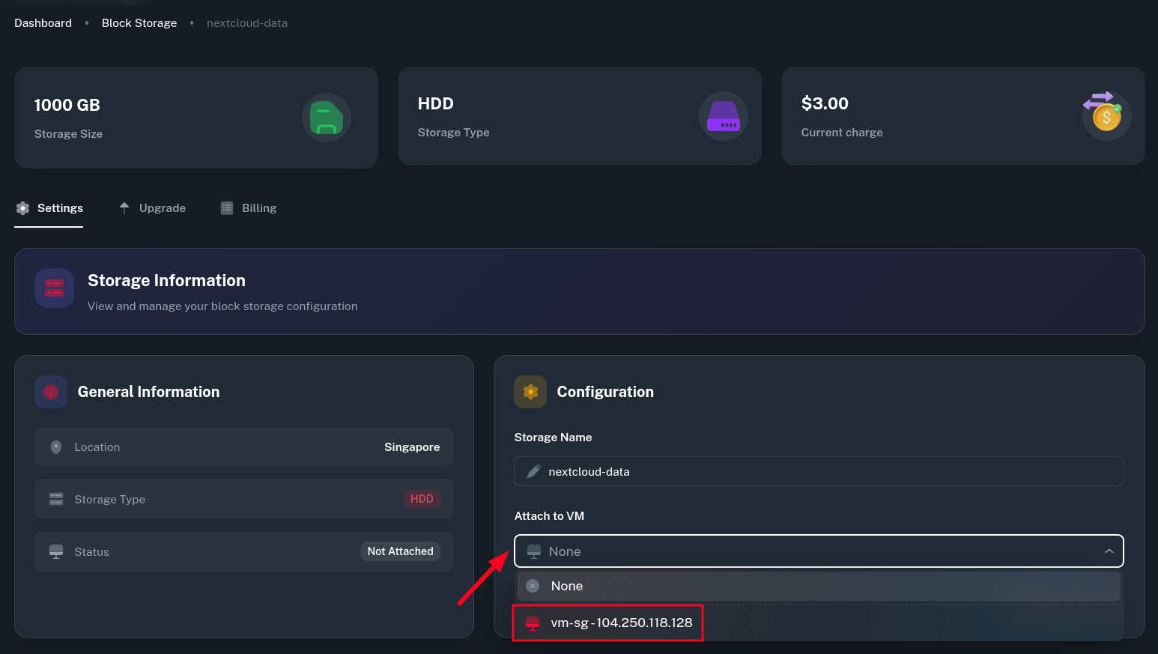Choose the None option in the list
The height and width of the screenshot is (654, 1158).
click(x=567, y=586)
